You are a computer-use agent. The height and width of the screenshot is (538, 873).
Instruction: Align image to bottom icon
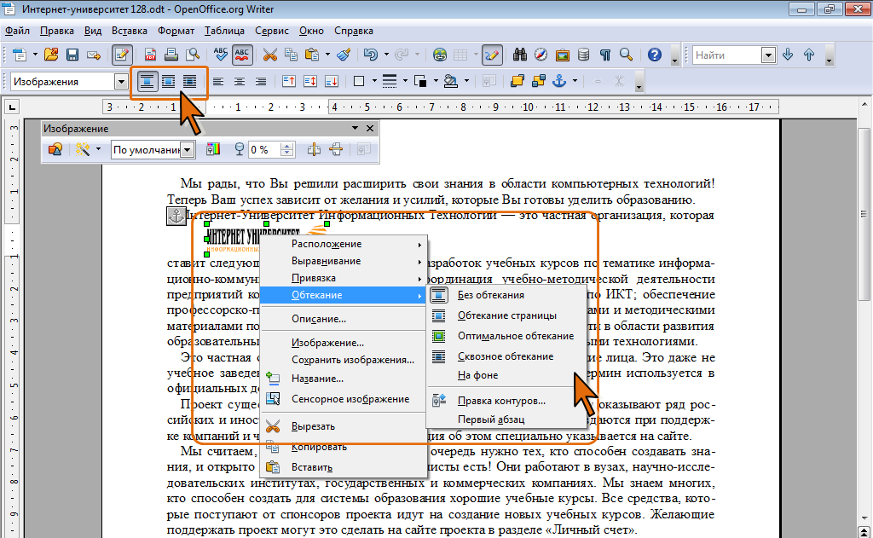coord(332,82)
